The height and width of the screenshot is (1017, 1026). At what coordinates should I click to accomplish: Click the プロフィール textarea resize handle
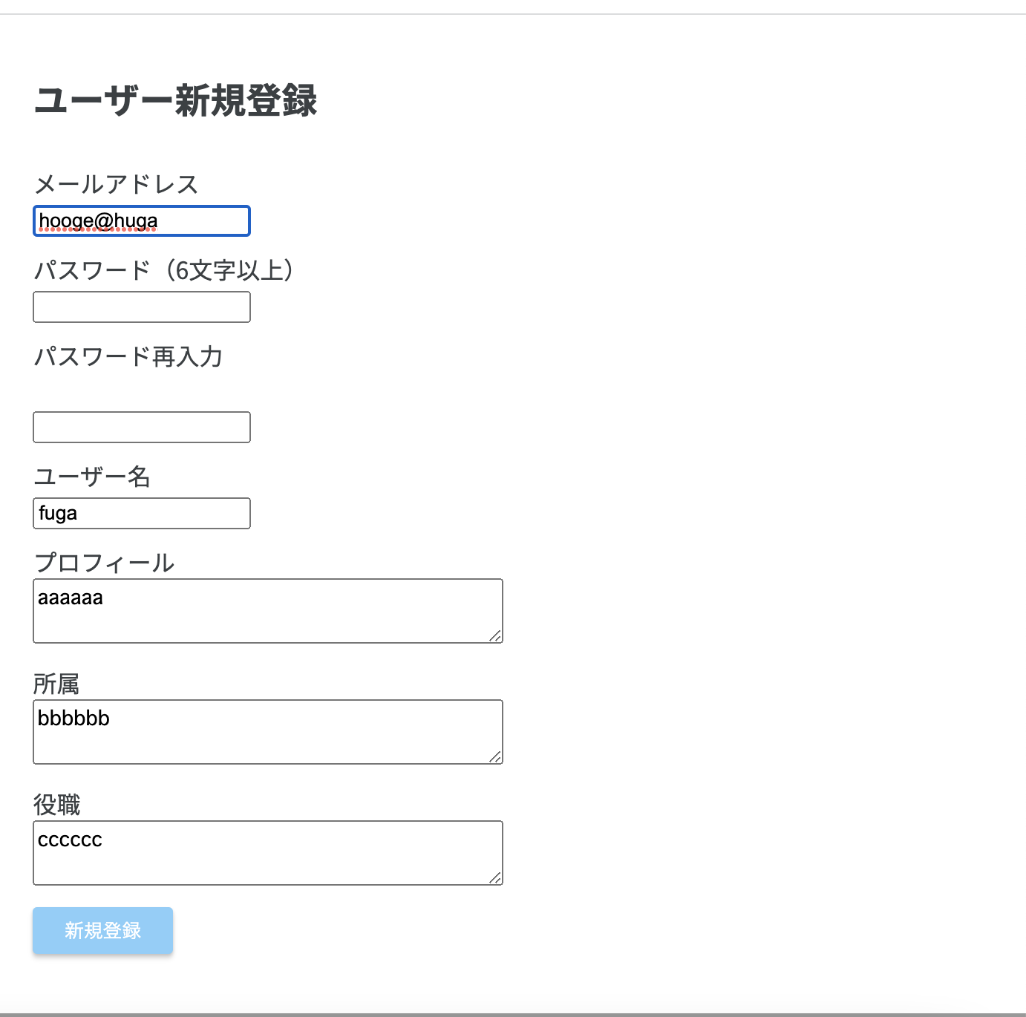497,636
